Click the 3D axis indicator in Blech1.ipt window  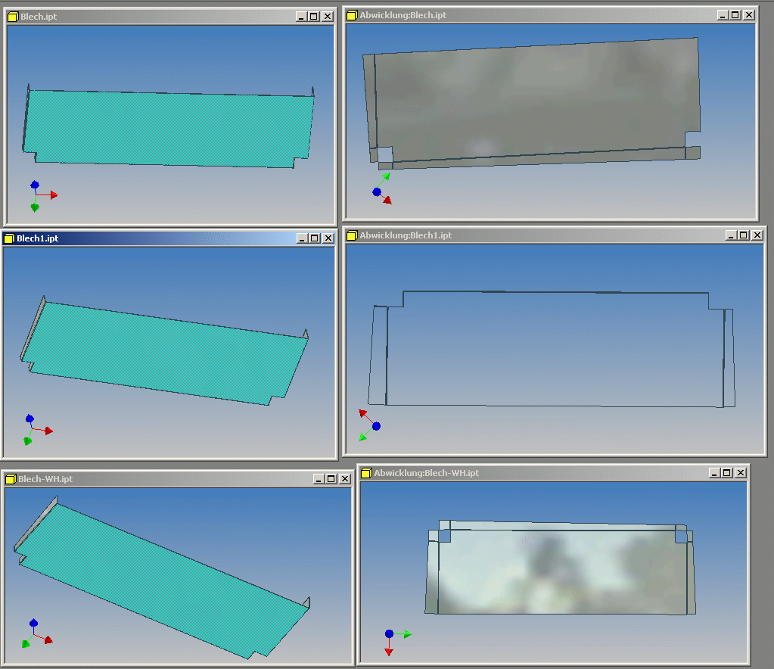click(38, 430)
